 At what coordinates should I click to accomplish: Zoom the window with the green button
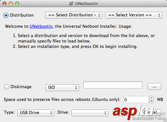[x=17, y=4]
